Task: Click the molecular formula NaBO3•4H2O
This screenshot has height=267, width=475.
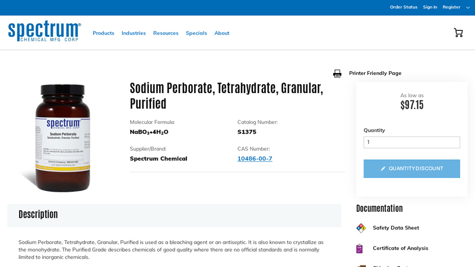Action: (x=149, y=132)
